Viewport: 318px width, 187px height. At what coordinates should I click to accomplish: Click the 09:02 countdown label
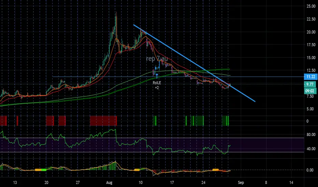tap(310, 91)
